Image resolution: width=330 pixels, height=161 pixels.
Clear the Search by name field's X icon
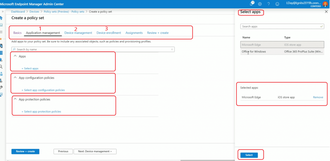(172, 49)
